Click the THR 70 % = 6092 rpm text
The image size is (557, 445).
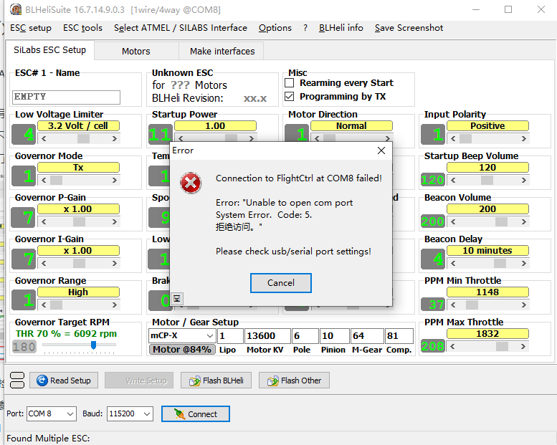pos(66,334)
